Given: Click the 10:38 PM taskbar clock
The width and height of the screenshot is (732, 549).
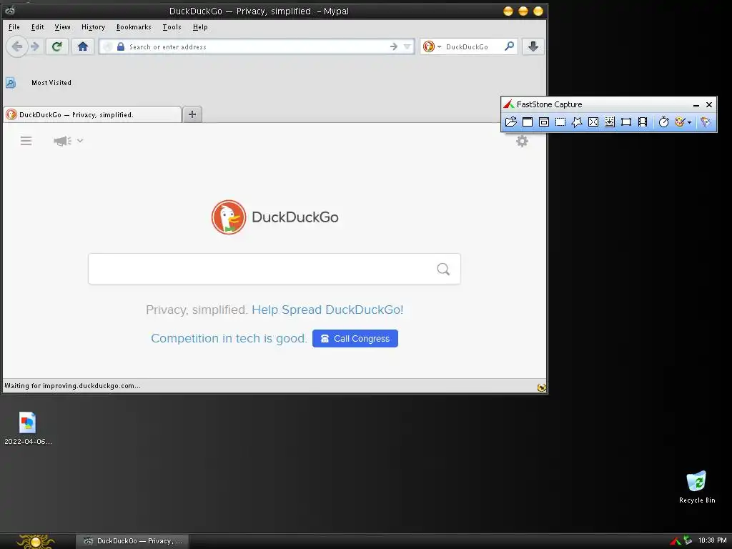Looking at the screenshot, I should coord(712,540).
